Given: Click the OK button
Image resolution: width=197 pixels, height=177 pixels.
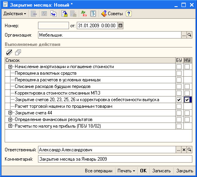Looking at the screenshot, I should click(x=143, y=171).
